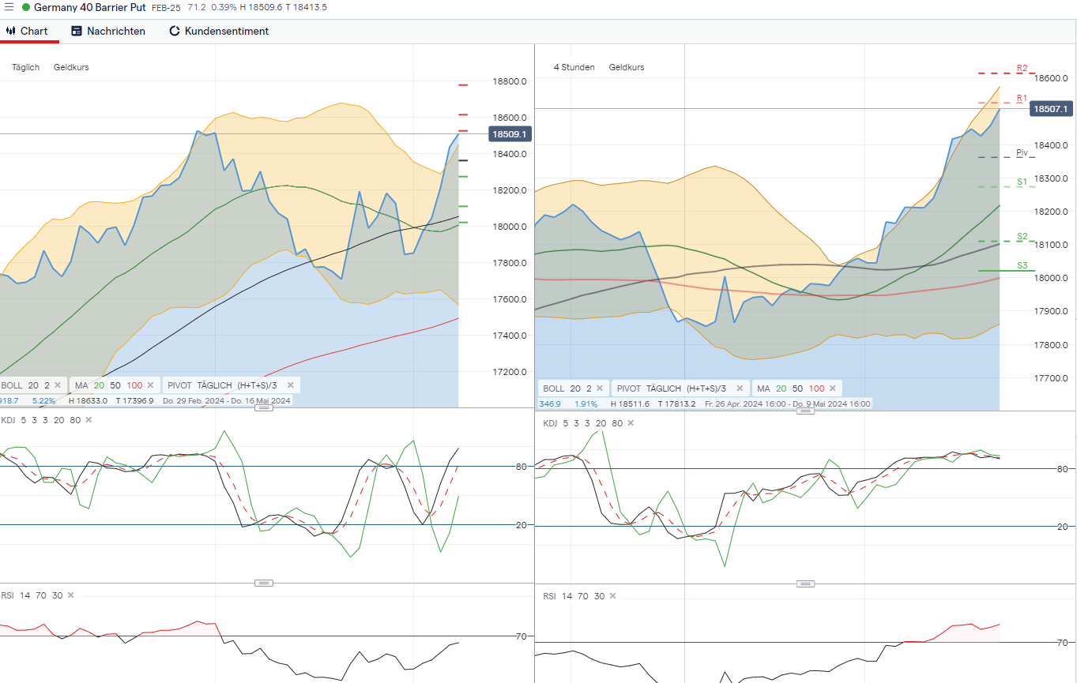The width and height of the screenshot is (1077, 683).
Task: Click the 18800.0 label on daily price axis
Action: coord(510,81)
